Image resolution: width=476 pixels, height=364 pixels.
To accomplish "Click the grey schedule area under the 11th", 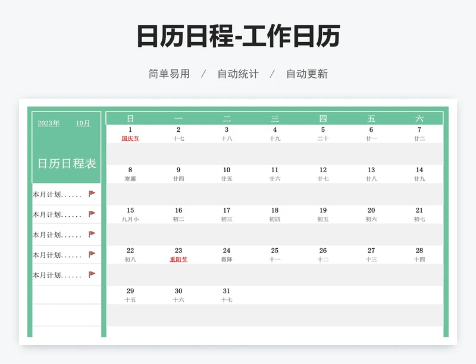I will coord(275,194).
